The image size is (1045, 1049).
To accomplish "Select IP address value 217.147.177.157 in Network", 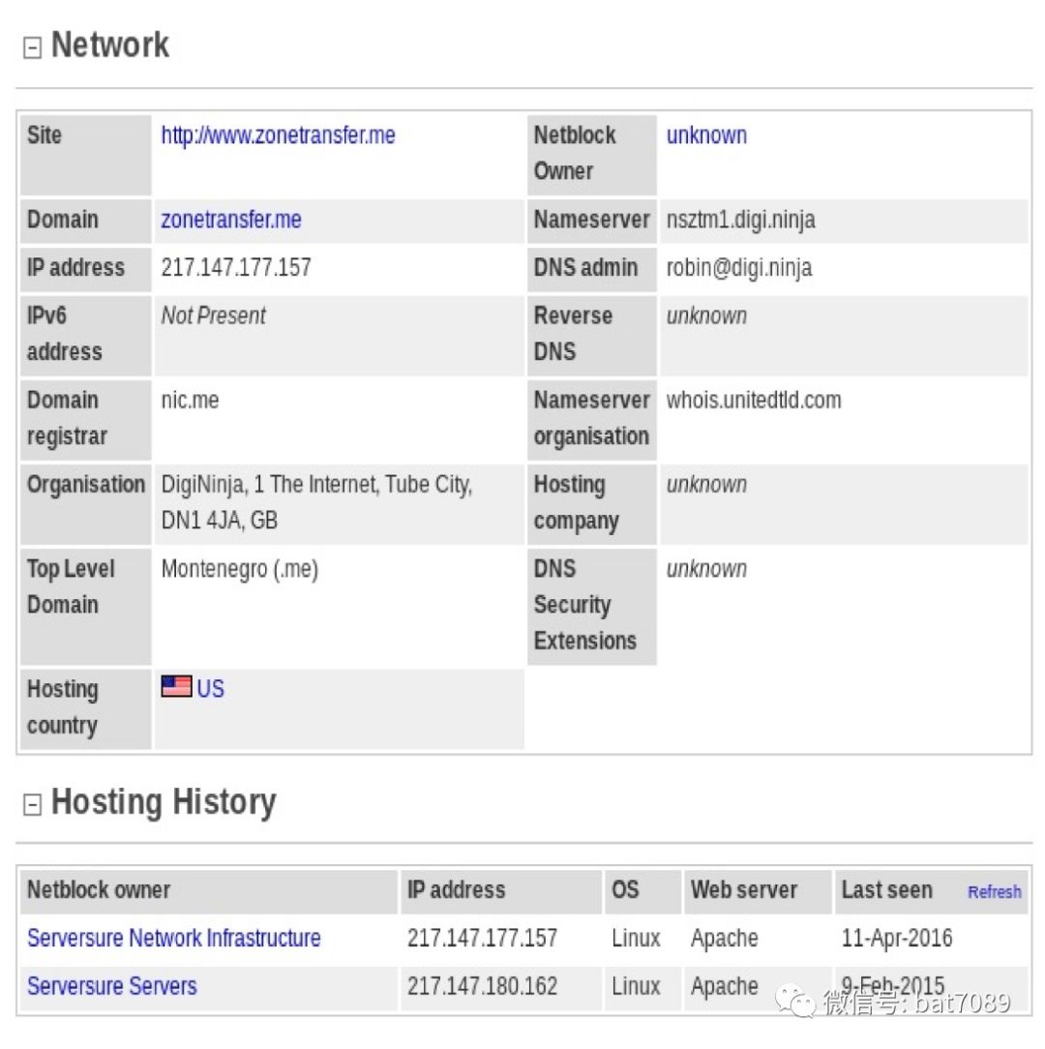I will 236,268.
